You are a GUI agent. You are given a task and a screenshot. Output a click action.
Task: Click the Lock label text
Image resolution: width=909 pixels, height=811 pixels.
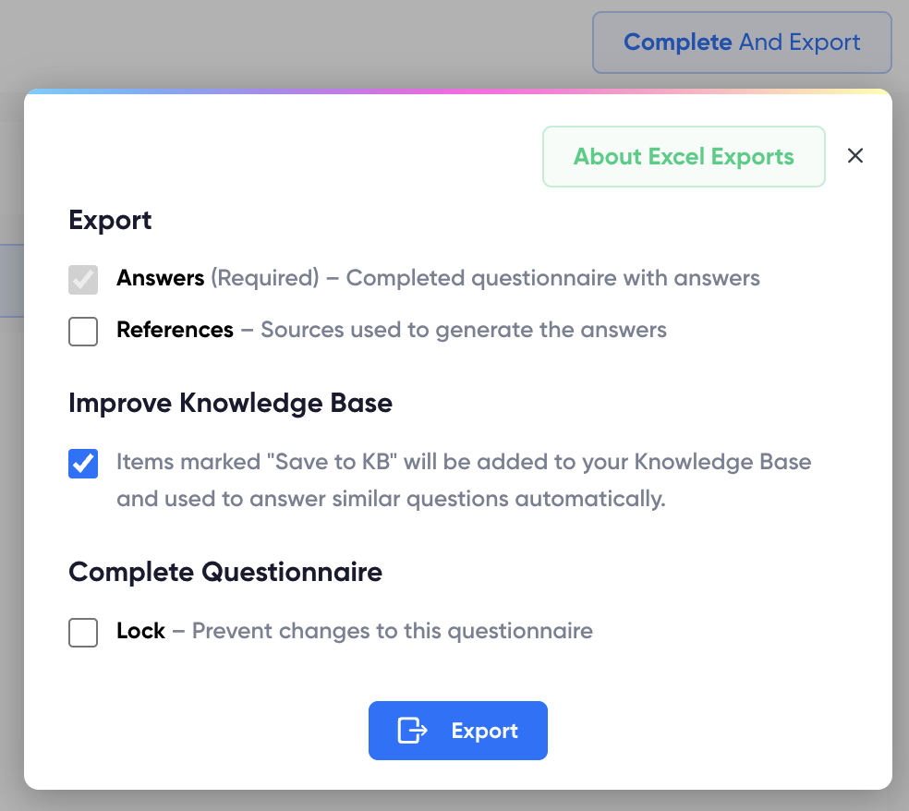tap(140, 631)
